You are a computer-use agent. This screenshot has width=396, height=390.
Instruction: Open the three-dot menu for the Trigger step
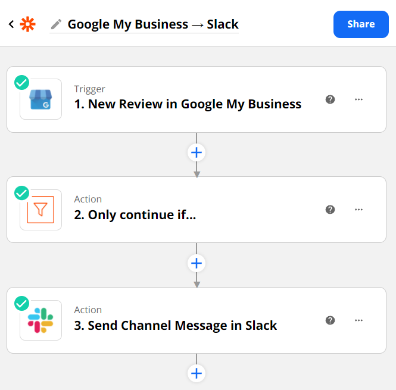click(x=358, y=99)
